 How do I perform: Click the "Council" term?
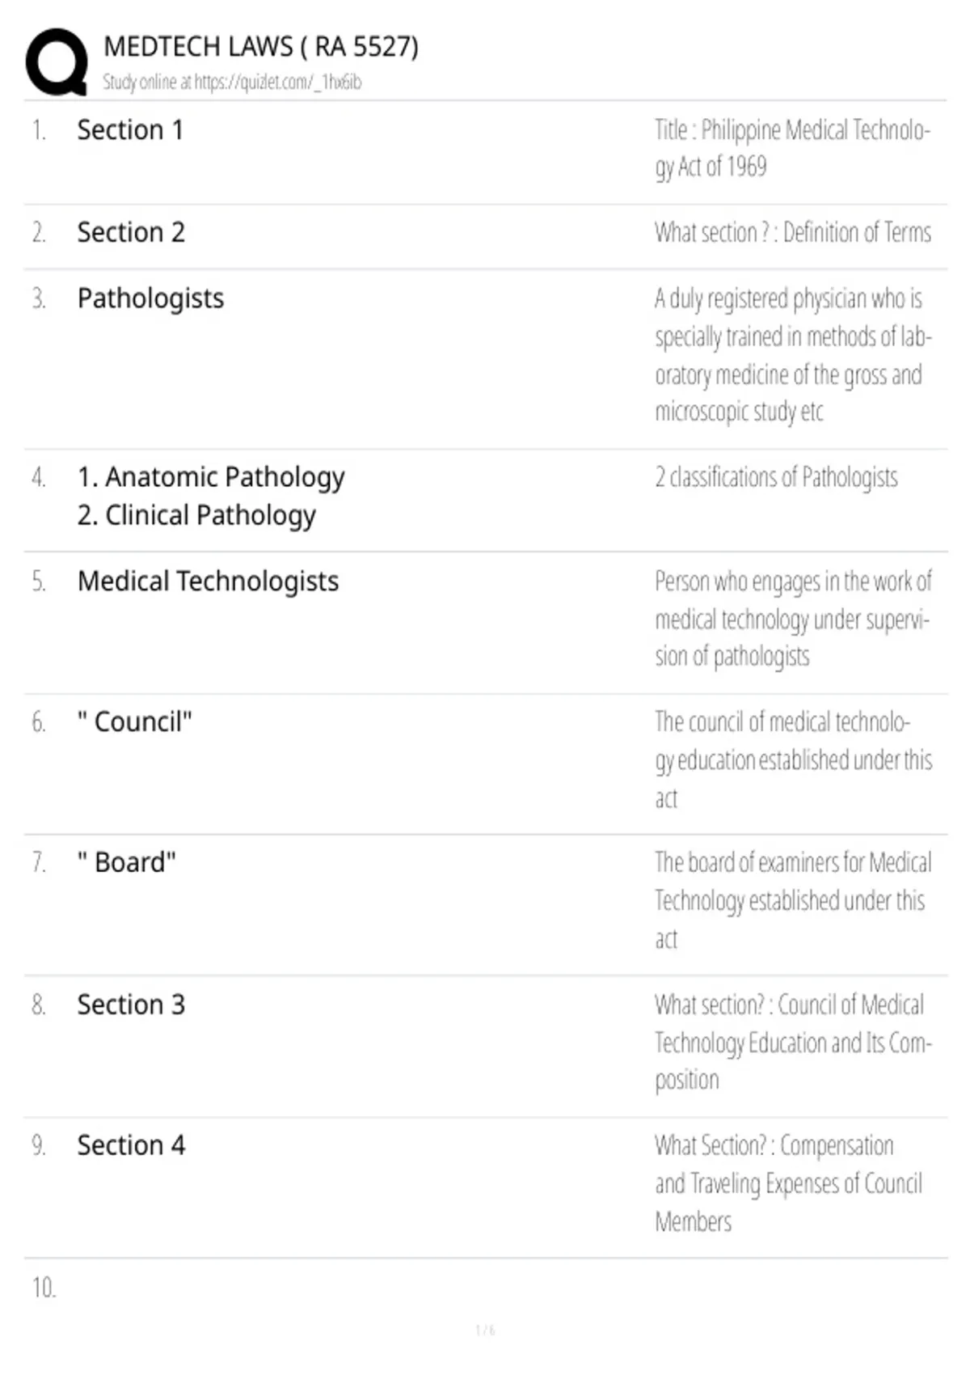tap(135, 721)
